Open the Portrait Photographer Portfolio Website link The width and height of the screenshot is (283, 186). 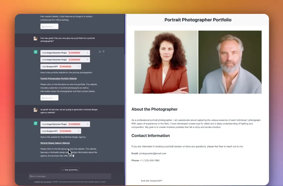coord(59,79)
